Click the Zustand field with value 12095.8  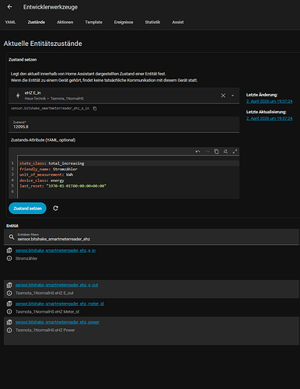124,124
